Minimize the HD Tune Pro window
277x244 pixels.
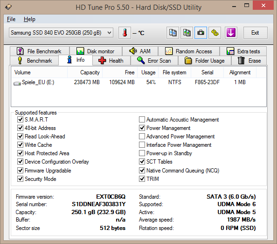(x=234, y=7)
